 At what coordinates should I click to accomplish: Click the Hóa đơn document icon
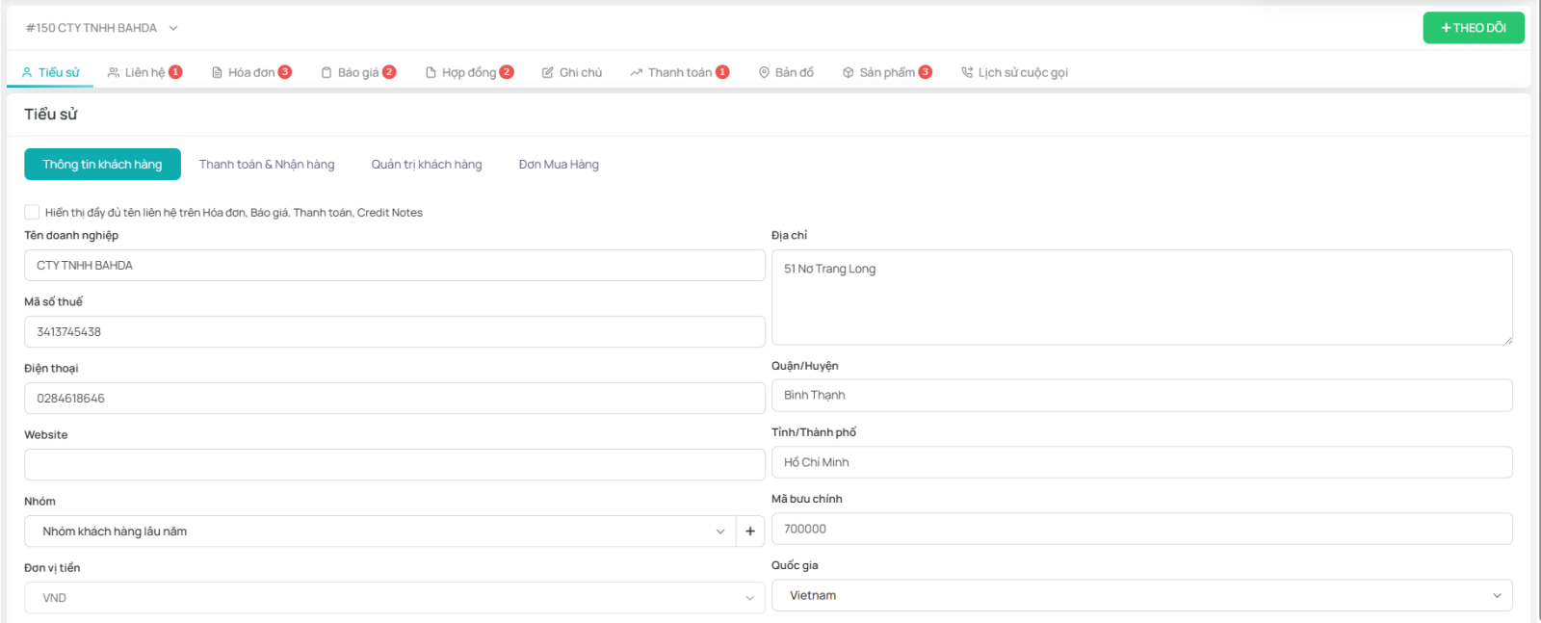pos(217,73)
